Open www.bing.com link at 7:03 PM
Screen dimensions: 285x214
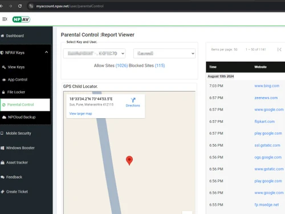click(267, 86)
